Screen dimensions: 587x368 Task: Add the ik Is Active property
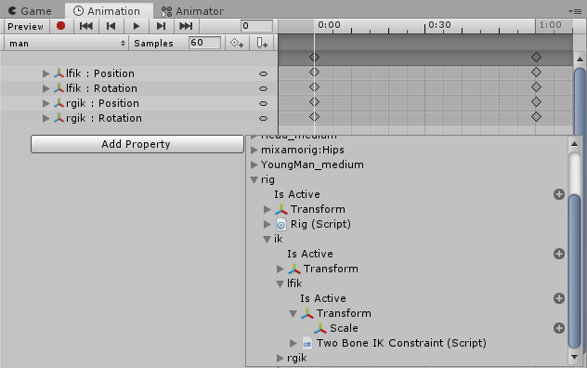[559, 254]
